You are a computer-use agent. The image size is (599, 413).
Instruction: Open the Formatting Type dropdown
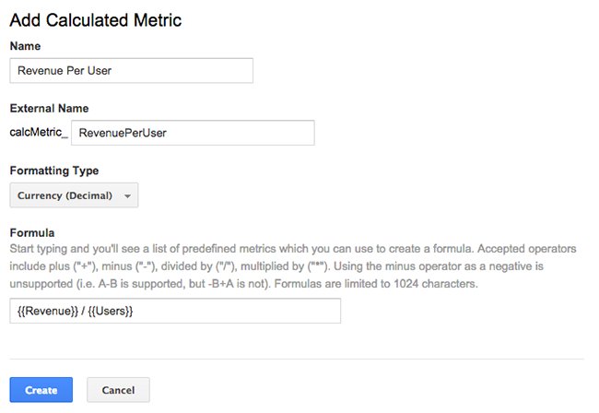74,195
